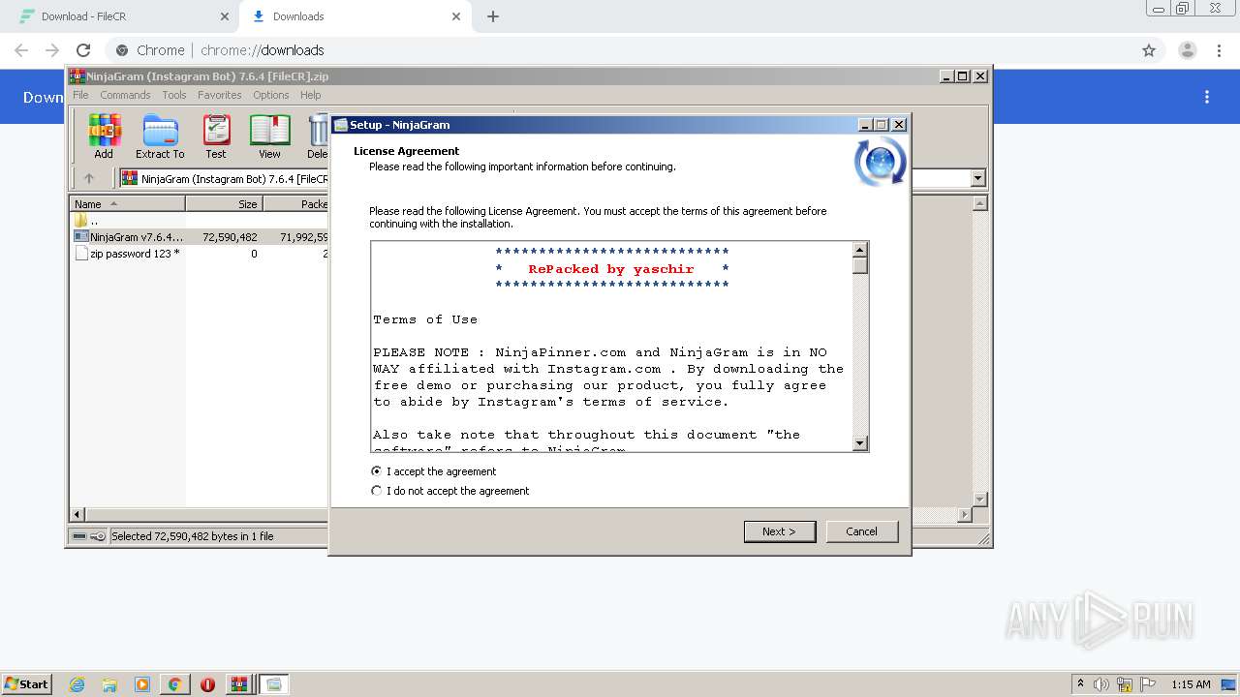
Task: Launch Internet Explorer from the taskbar
Action: click(x=77, y=684)
